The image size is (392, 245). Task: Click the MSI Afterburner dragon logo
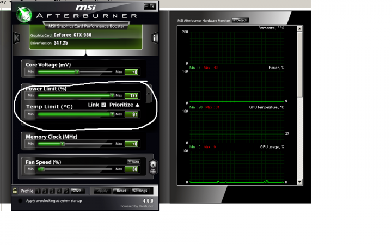click(24, 15)
